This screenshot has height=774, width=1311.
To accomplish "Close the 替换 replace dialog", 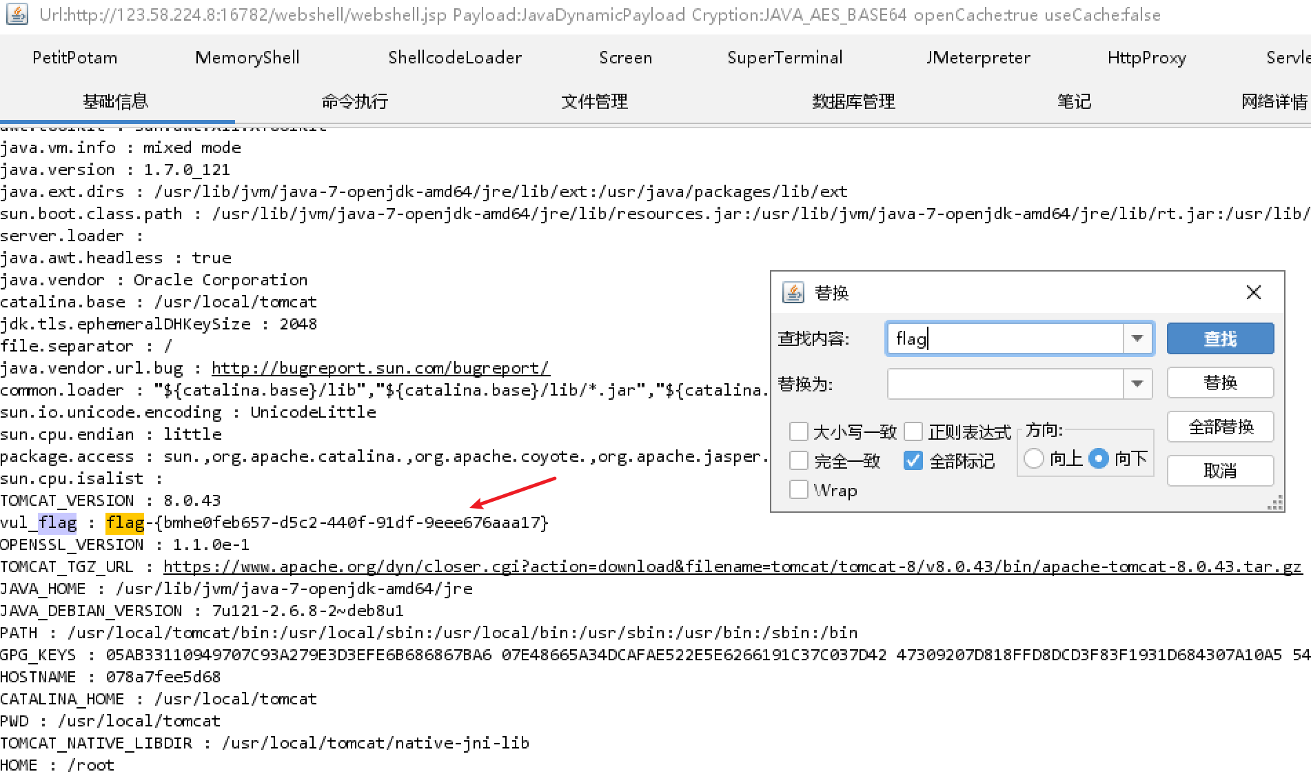I will coord(1253,292).
